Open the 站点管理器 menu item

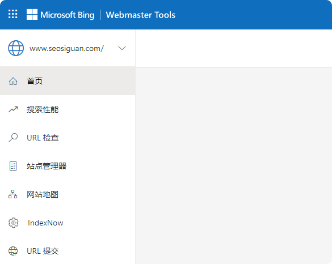point(68,166)
